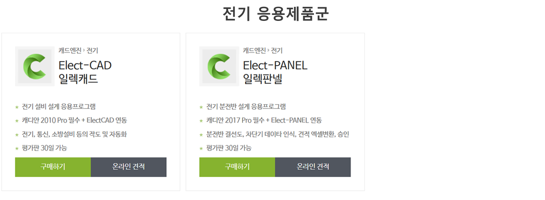Click star bullet beside 캐디안 2017 Pro 필수
This screenshot has width=545, height=200.
[202, 121]
